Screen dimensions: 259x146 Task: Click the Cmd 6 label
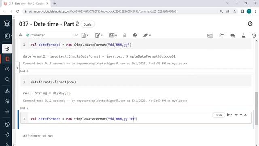coord(24,71)
